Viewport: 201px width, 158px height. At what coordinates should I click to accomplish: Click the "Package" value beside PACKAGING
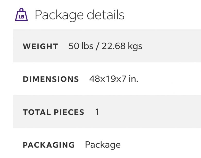[x=103, y=145]
